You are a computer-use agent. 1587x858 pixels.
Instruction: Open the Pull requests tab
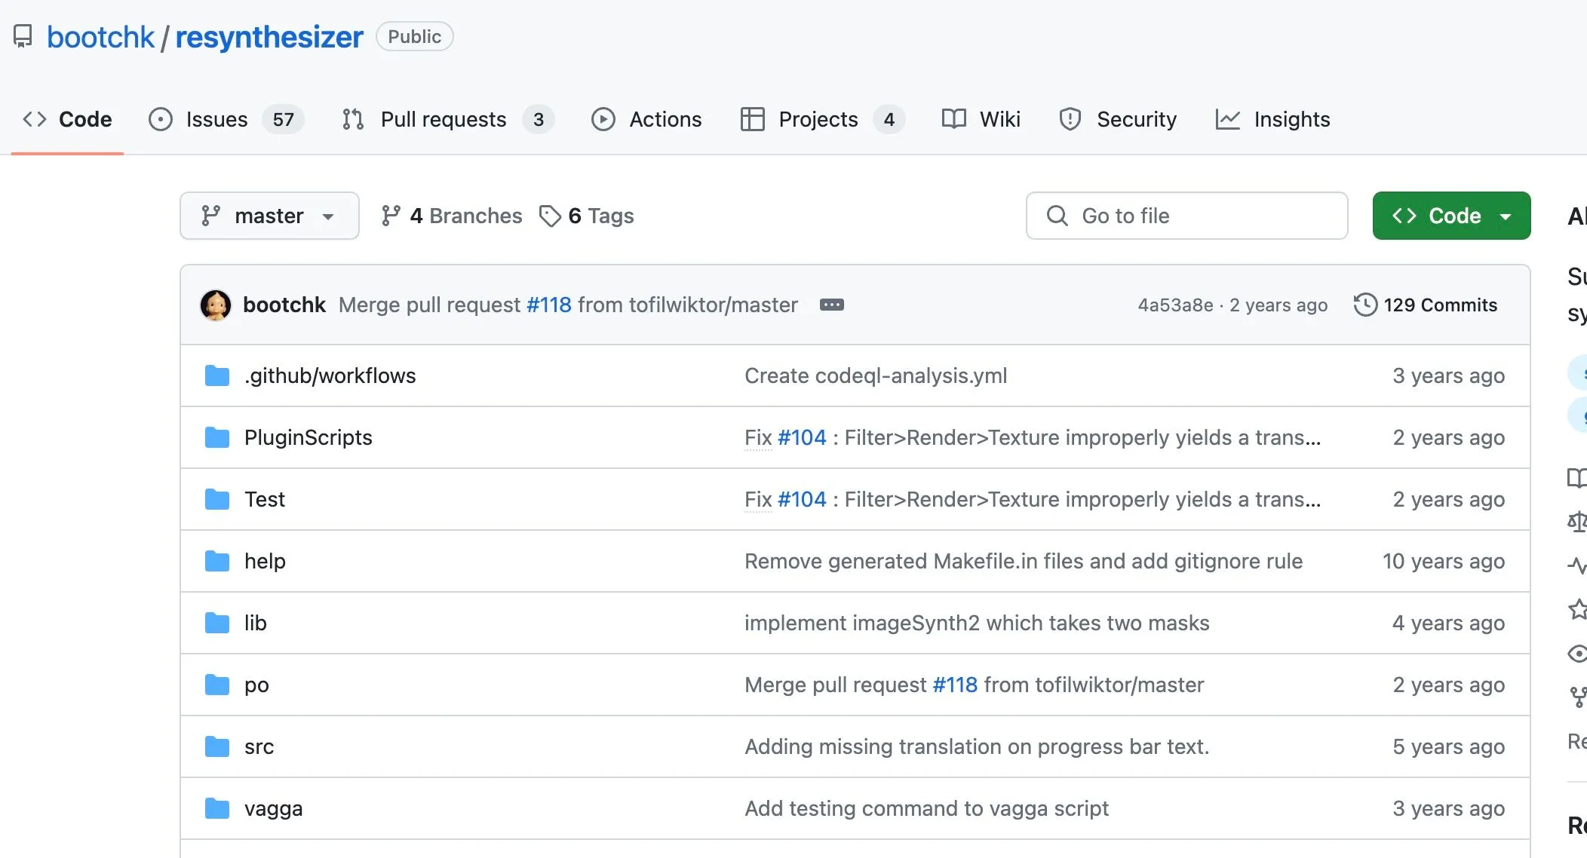pos(447,119)
